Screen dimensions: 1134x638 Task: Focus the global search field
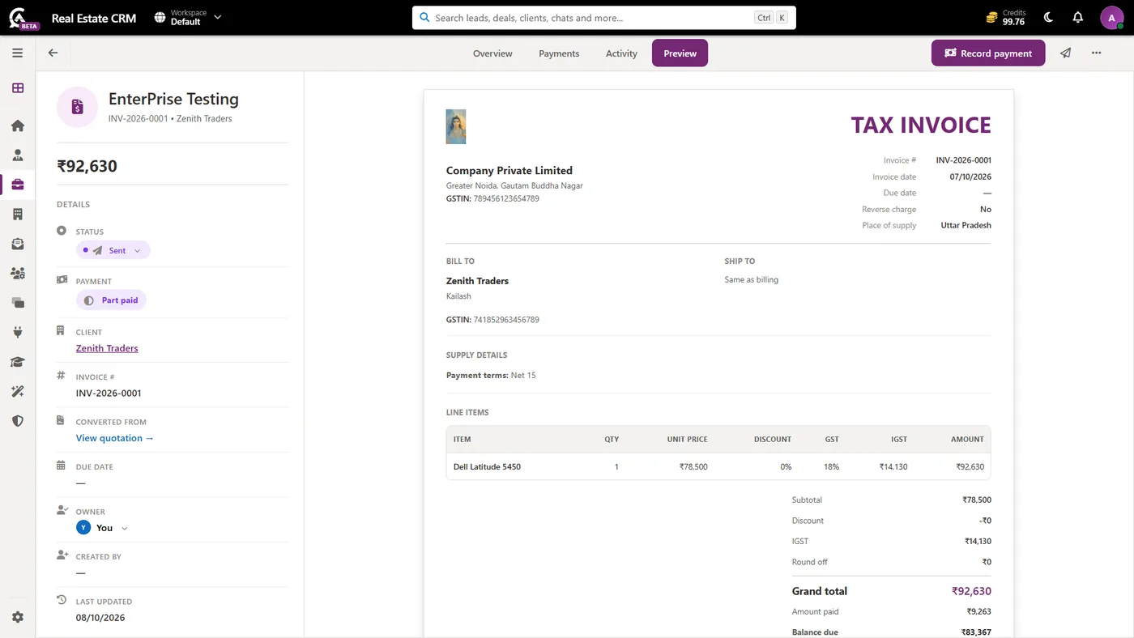pyautogui.click(x=603, y=17)
